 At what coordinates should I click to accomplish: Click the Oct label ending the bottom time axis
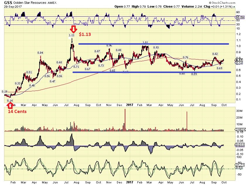(224, 182)
